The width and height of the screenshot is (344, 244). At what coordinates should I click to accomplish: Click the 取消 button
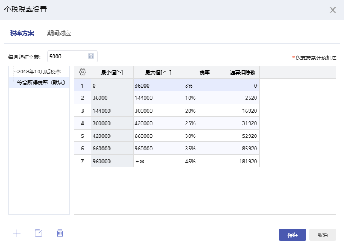[322, 235]
